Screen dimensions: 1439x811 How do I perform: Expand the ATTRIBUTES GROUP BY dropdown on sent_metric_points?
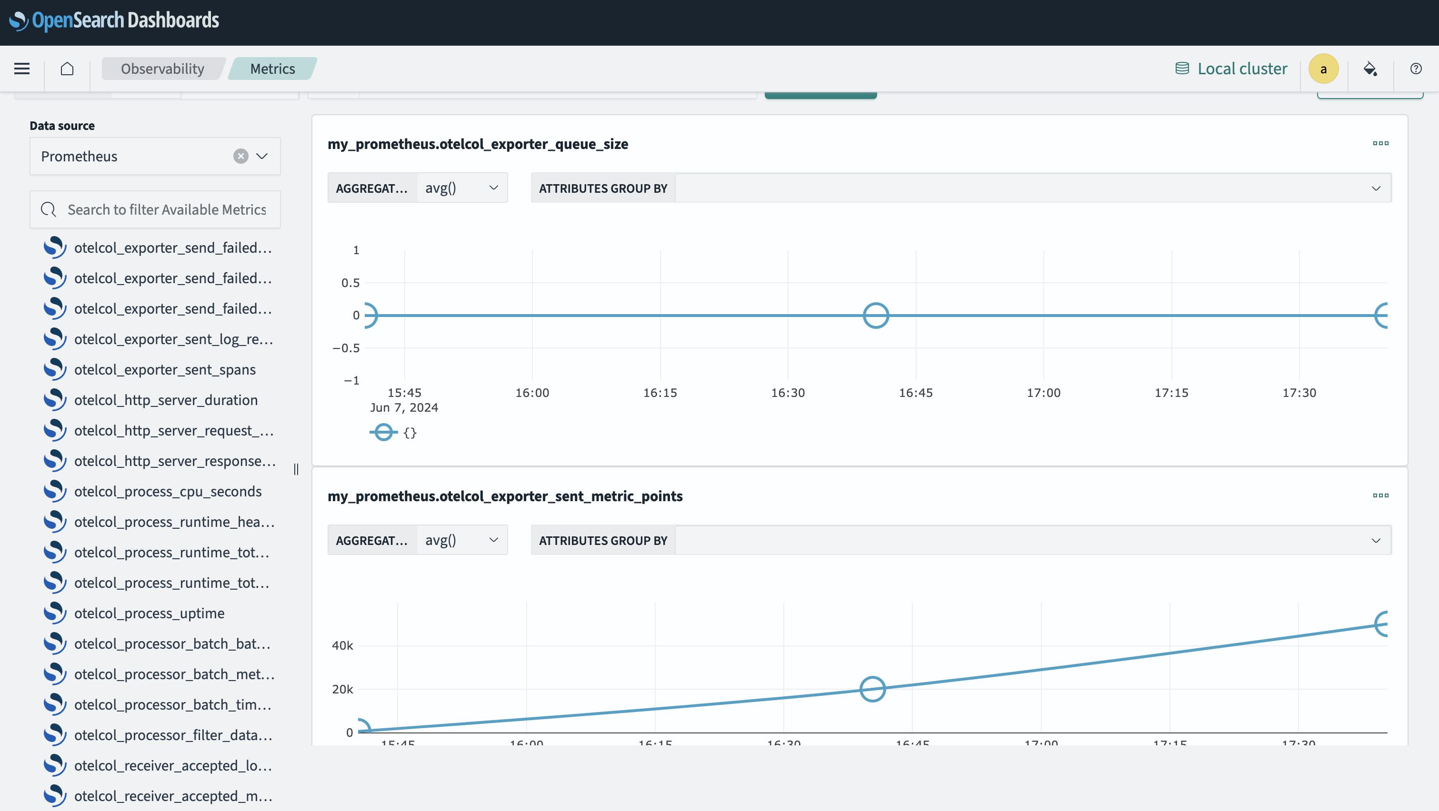pos(1375,540)
